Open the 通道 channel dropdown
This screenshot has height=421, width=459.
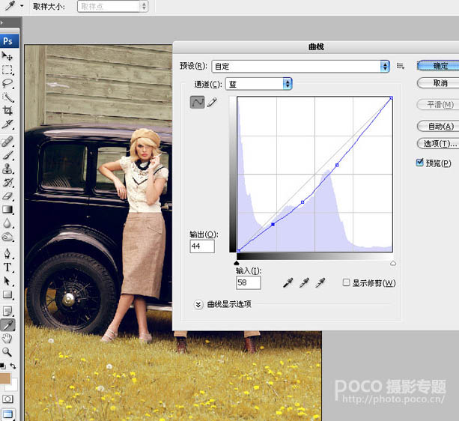point(259,84)
